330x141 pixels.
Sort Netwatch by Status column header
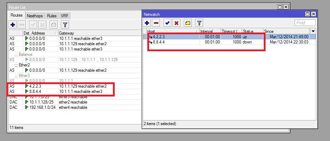click(x=252, y=31)
